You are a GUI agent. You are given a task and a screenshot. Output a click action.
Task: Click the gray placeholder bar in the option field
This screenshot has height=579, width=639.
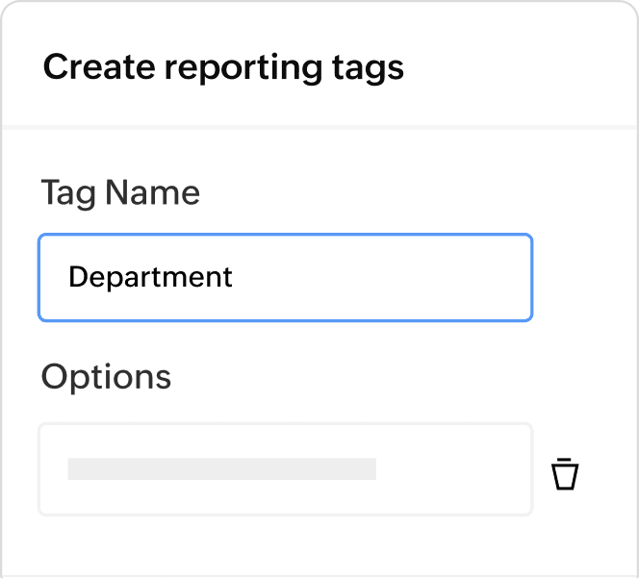pyautogui.click(x=221, y=469)
